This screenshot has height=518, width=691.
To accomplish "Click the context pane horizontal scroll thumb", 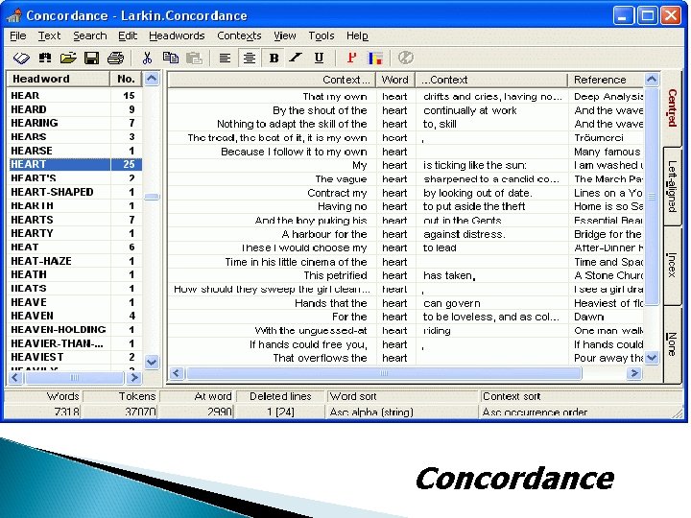I will [x=384, y=373].
